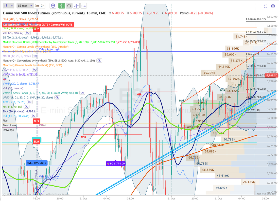This screenshot has height=201, width=279.
Task: Enter fullscreen mode via corner brackets icon
Action: click(x=266, y=6)
